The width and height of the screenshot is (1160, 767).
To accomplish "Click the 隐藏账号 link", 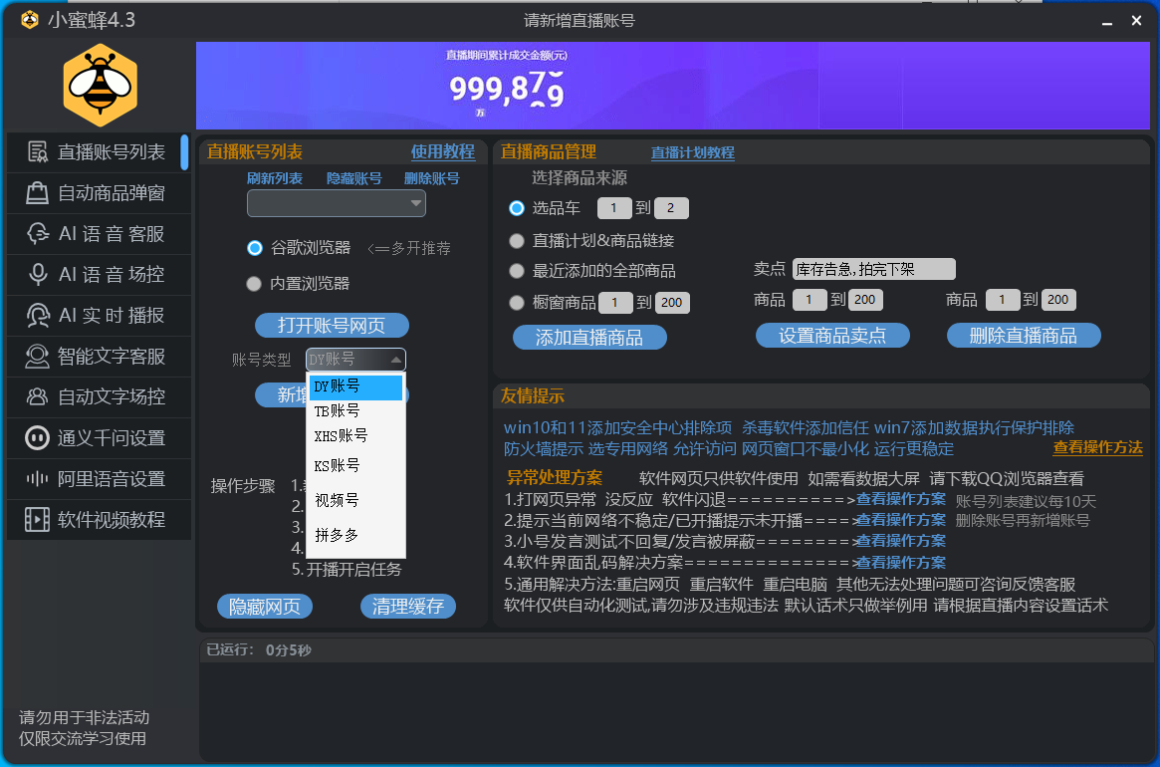I will pos(354,178).
